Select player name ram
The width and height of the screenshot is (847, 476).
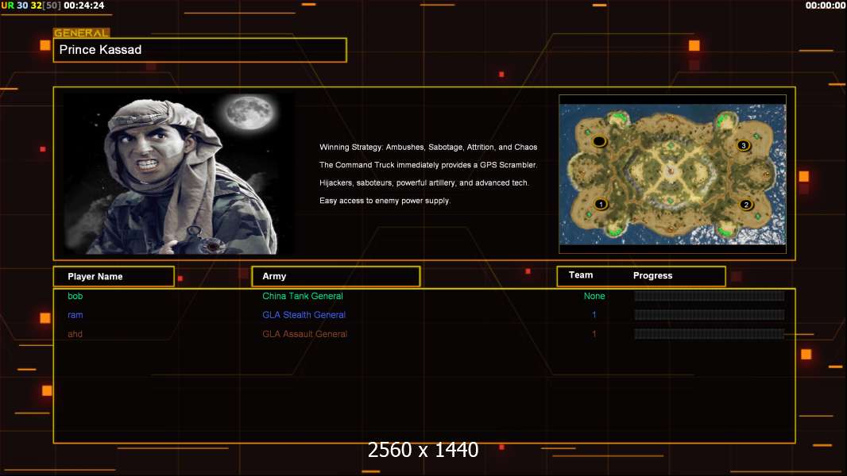point(75,315)
